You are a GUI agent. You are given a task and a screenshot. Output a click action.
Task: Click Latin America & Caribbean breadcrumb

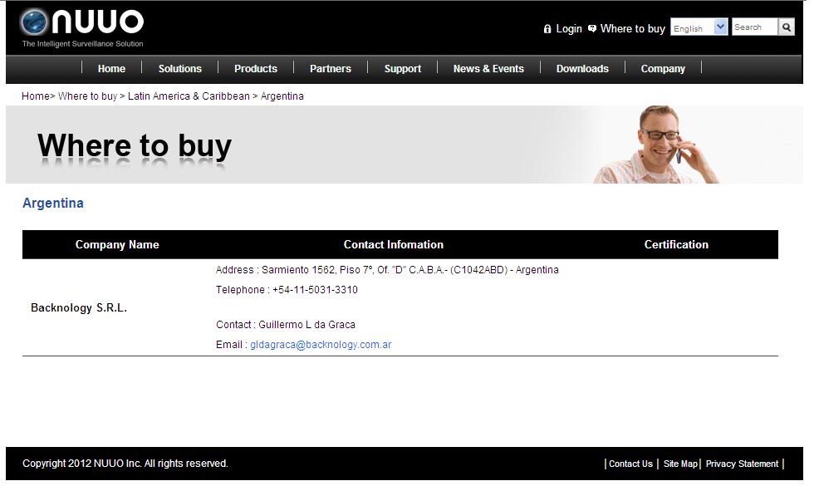click(189, 96)
